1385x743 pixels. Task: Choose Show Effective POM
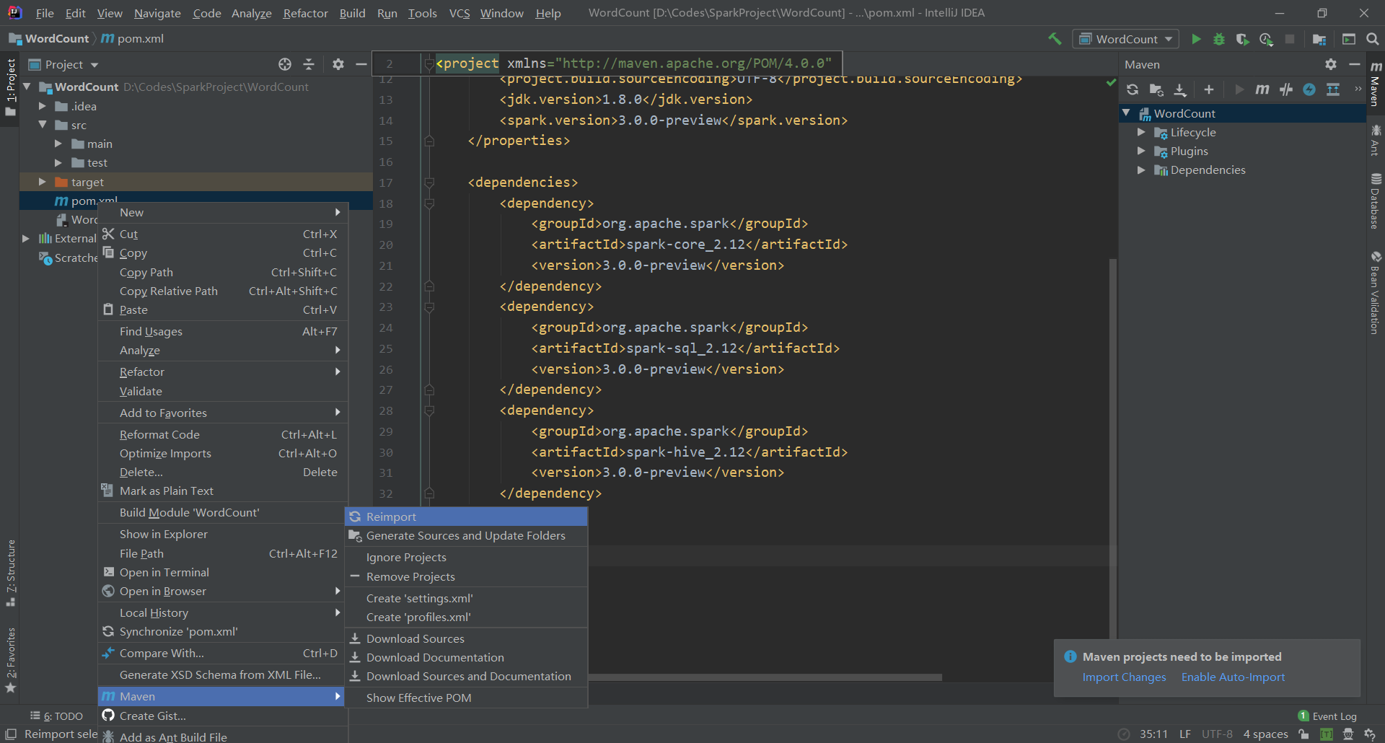tap(466, 698)
